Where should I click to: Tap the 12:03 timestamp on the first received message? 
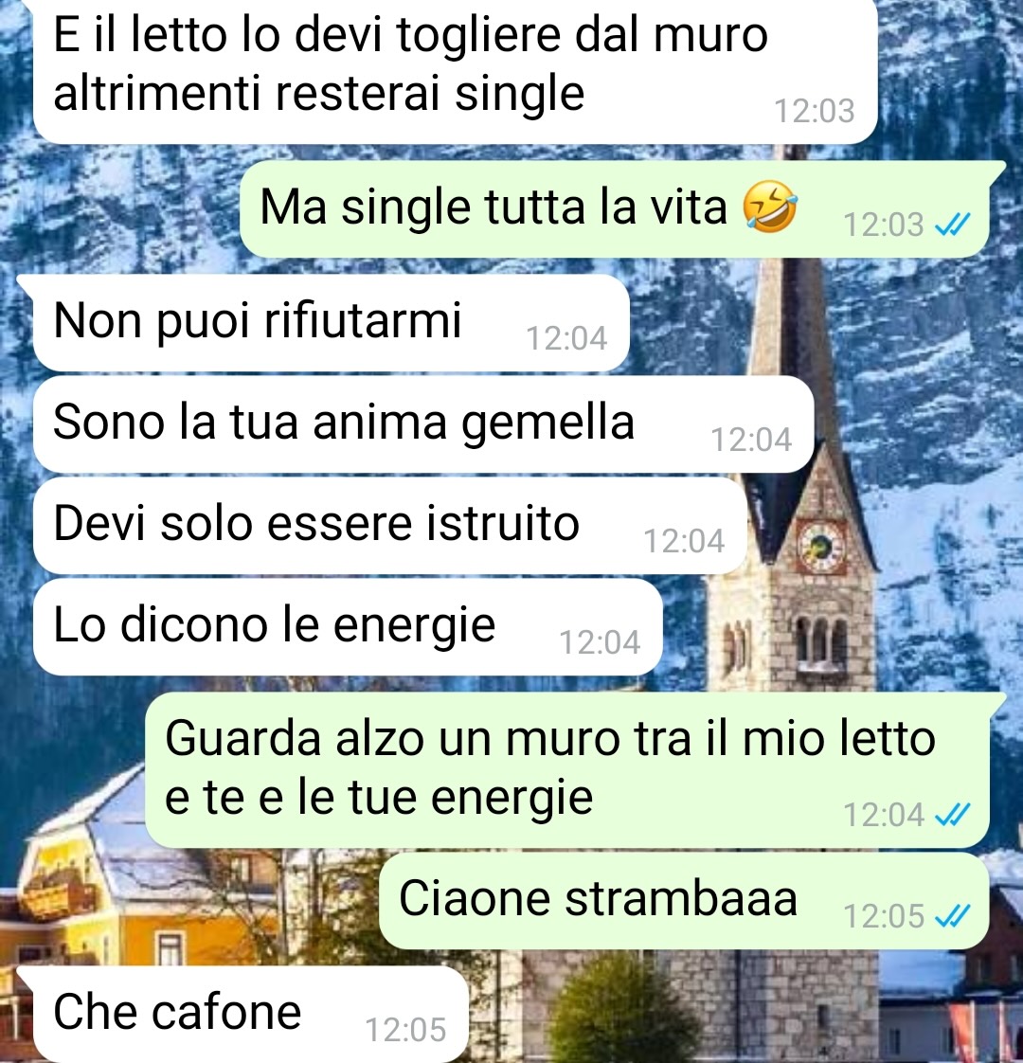(815, 111)
